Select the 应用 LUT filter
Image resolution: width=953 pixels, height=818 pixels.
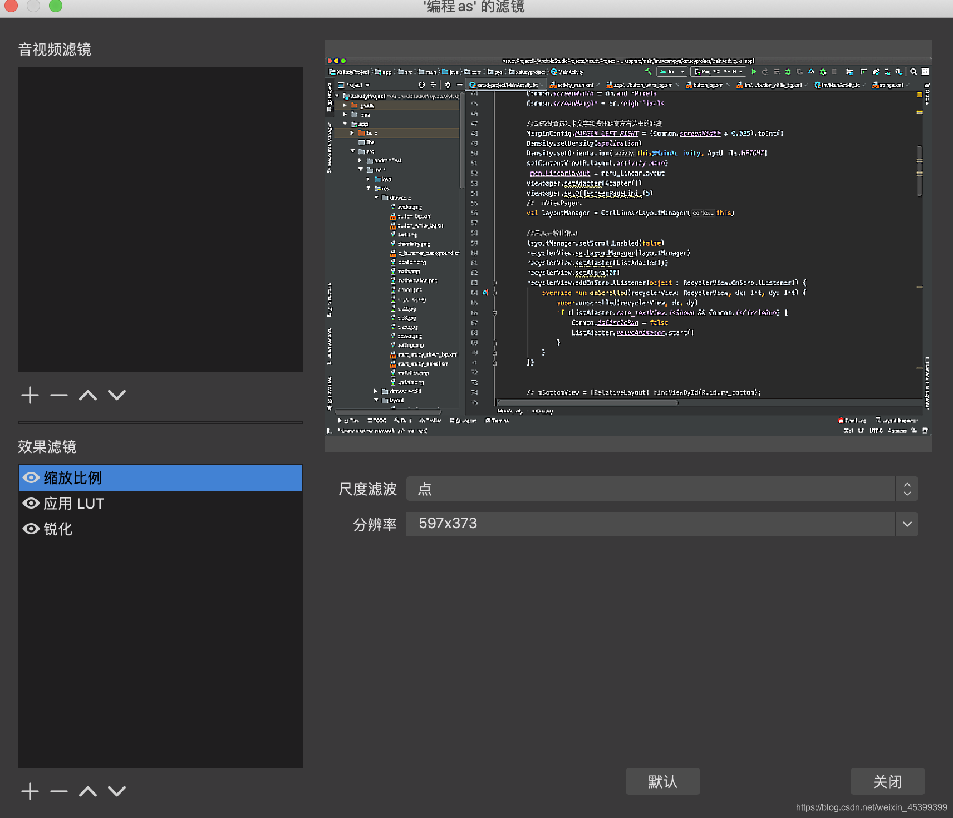(x=160, y=504)
